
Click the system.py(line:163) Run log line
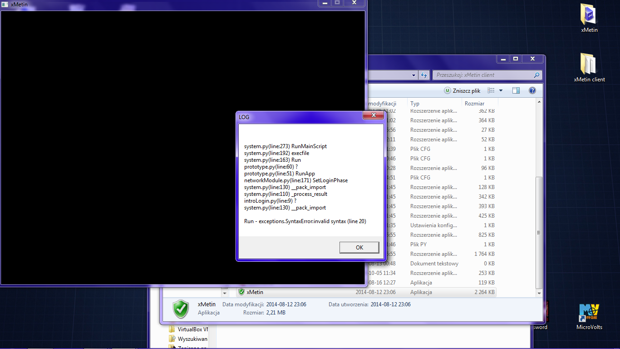pyautogui.click(x=272, y=160)
